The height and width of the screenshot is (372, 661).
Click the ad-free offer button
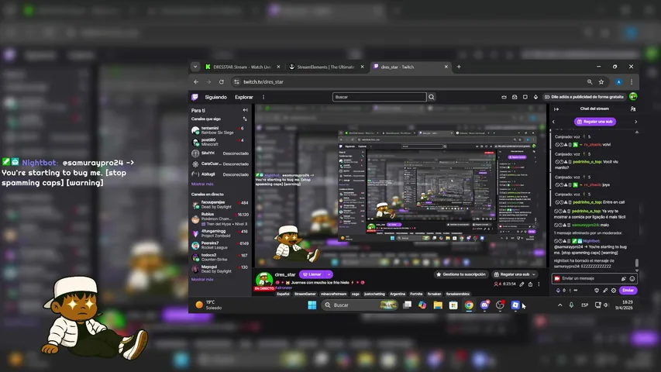coord(584,97)
